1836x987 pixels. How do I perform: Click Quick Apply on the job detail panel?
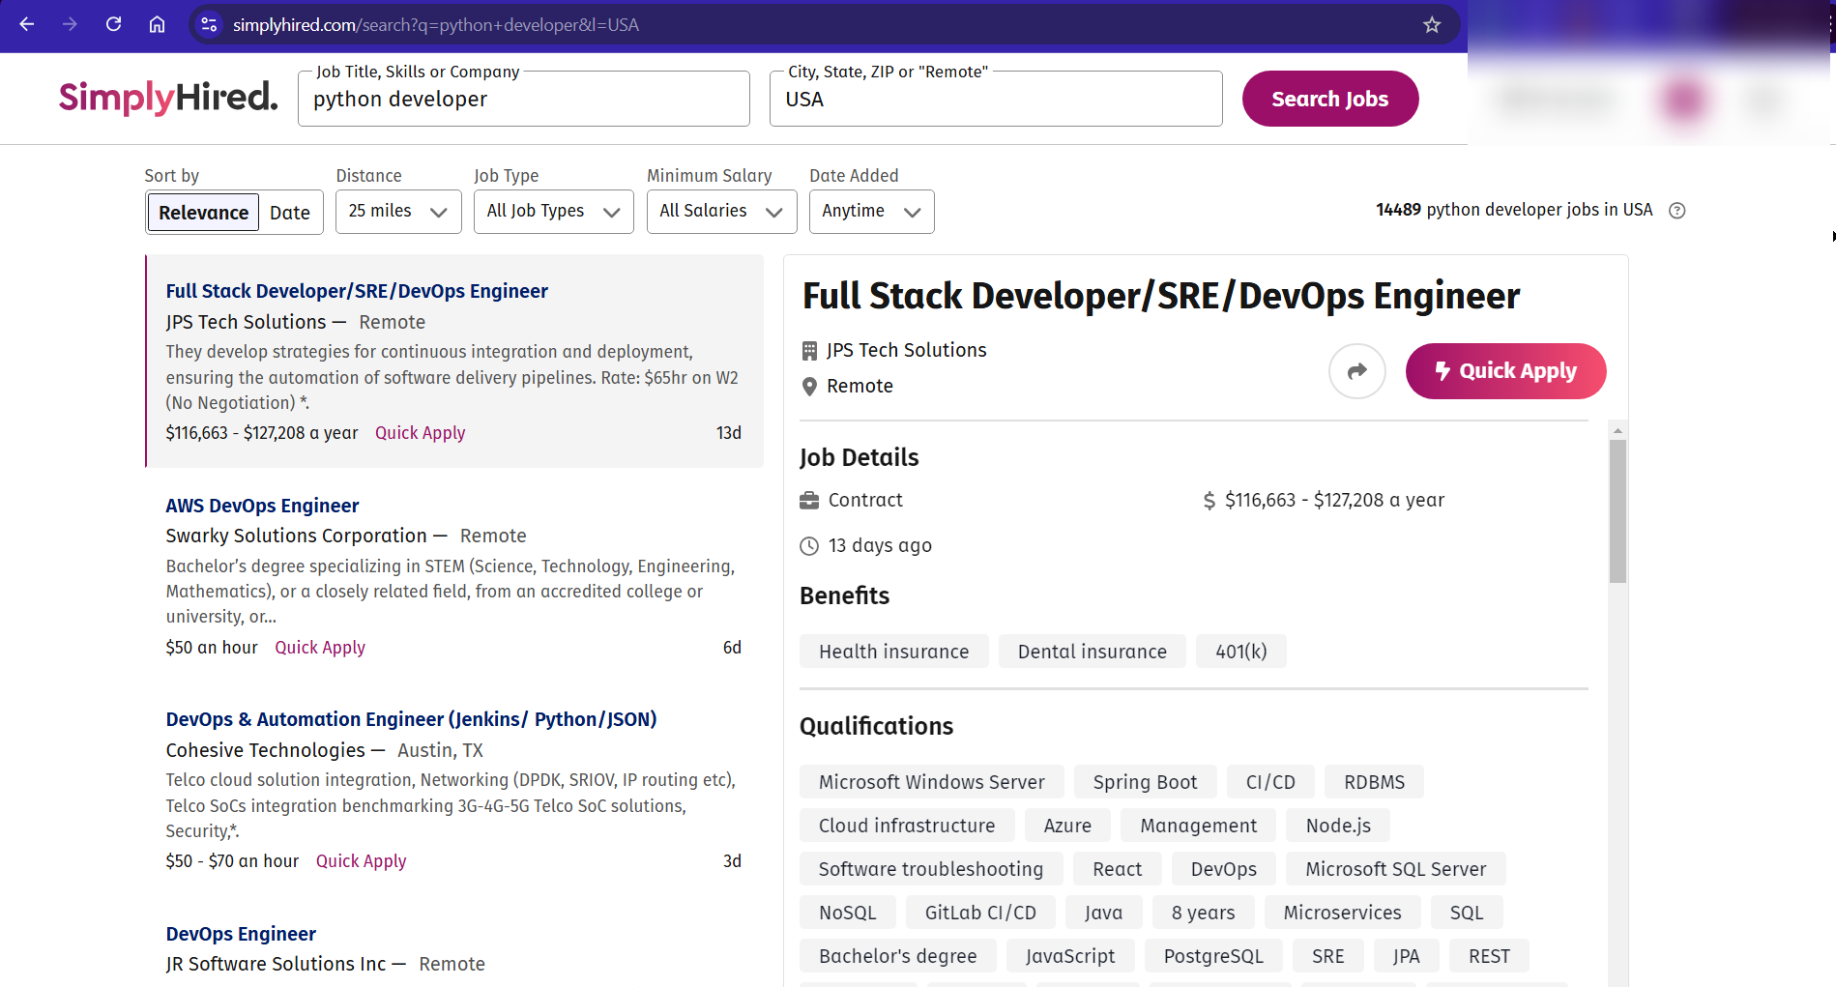1505,371
